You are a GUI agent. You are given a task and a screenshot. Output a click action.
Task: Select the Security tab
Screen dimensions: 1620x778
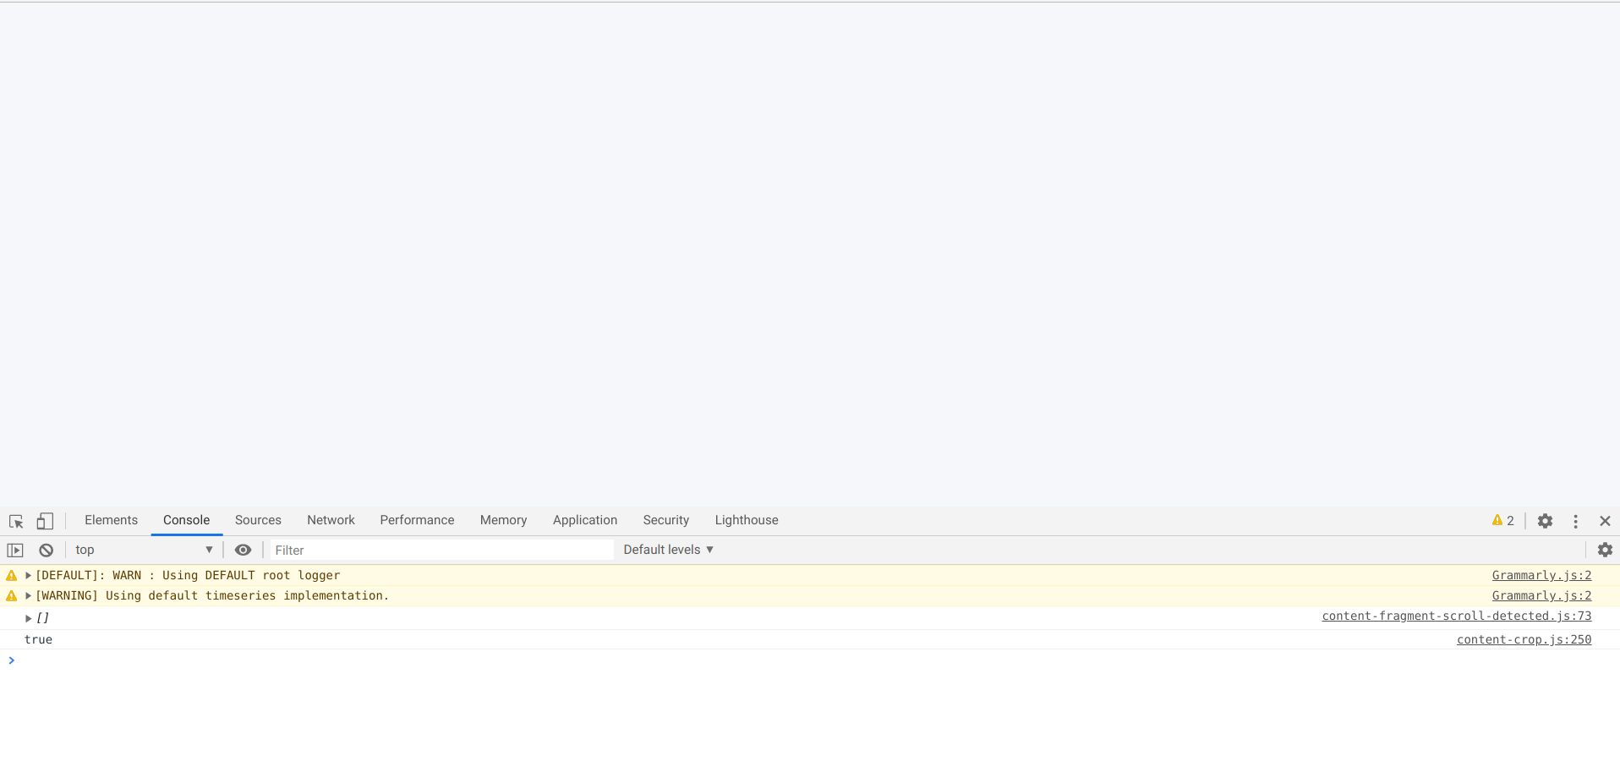(665, 521)
